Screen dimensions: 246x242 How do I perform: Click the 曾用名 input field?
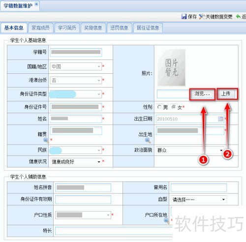(x=199, y=187)
